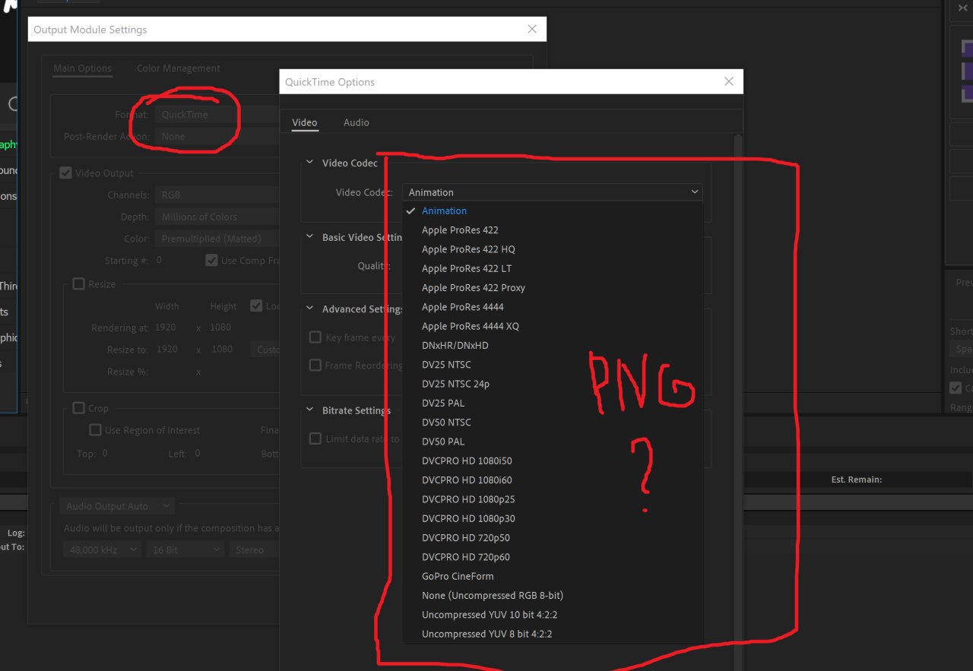Toggle the Resize checkbox

pyautogui.click(x=79, y=284)
